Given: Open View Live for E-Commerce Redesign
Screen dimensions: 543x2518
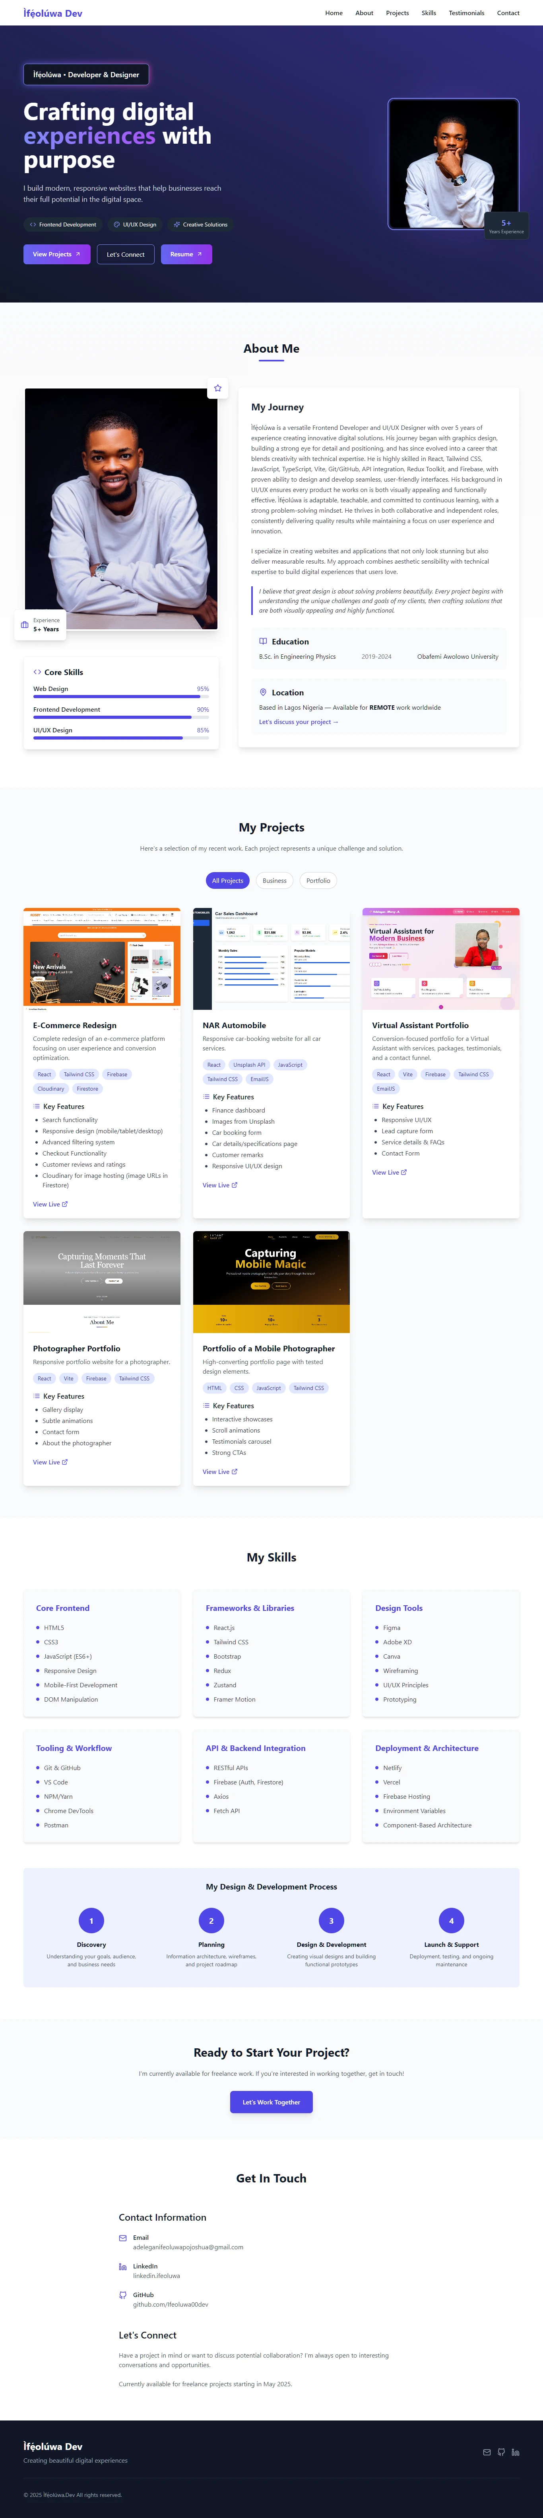Looking at the screenshot, I should click(51, 1204).
